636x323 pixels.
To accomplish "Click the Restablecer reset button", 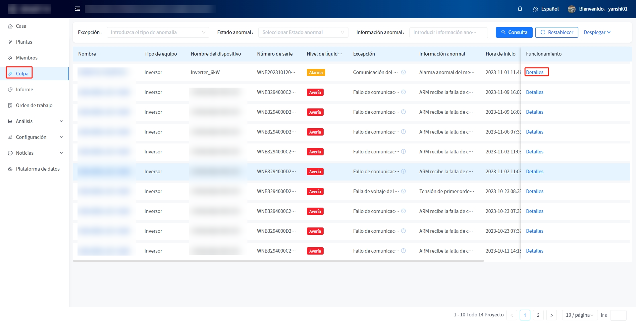I will [557, 32].
